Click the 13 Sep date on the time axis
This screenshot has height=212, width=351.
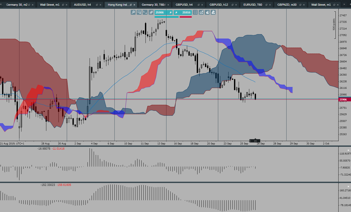(161, 143)
